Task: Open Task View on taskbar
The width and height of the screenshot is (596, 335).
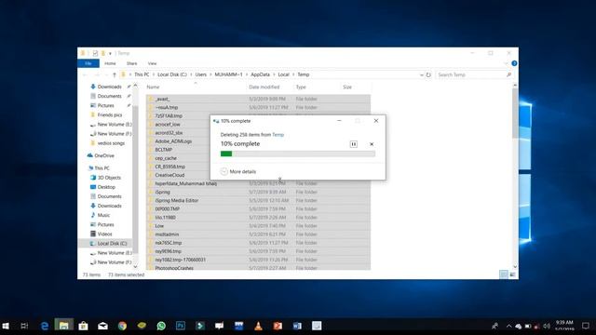Action: pyautogui.click(x=24, y=326)
